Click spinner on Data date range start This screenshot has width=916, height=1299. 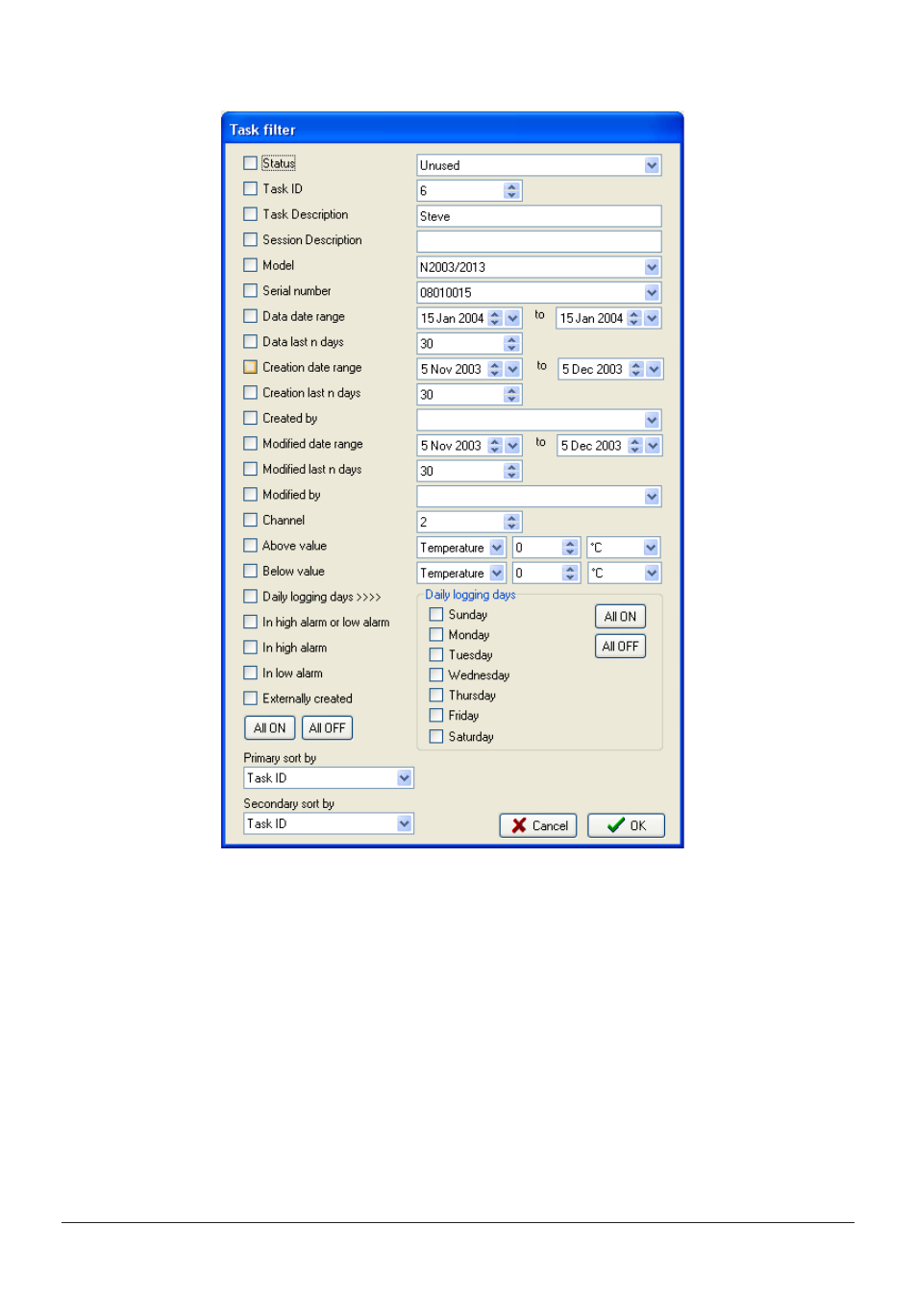(x=495, y=318)
